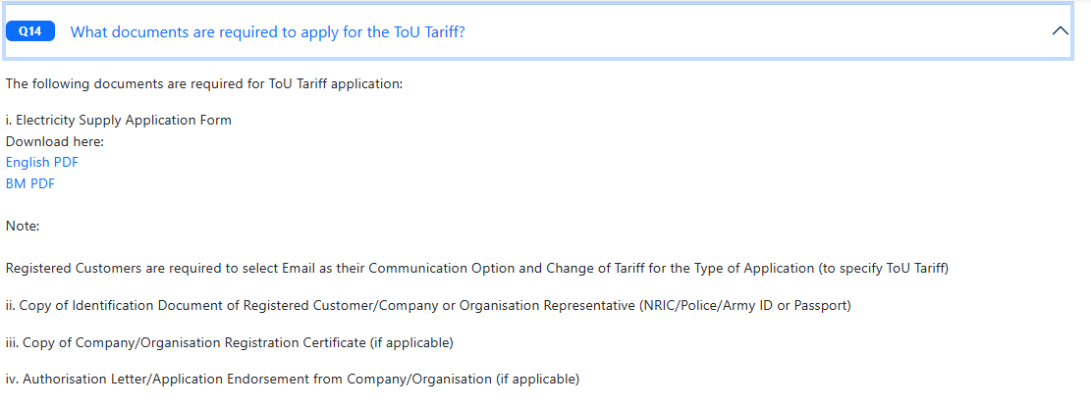This screenshot has height=408, width=1091.
Task: Click the blue Q14 badge
Action: click(29, 31)
